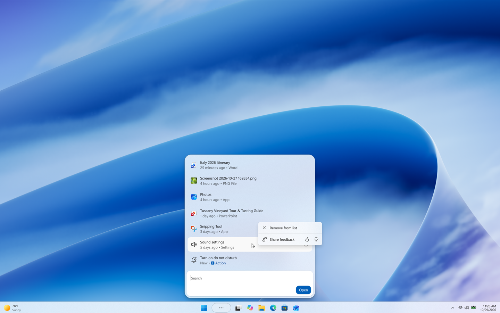Click the taskbar search pill with dots
The height and width of the screenshot is (313, 500).
[x=221, y=308]
